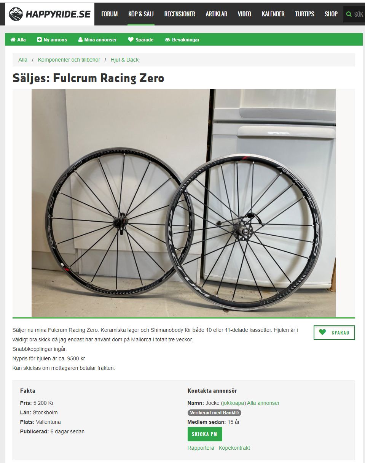Open Bevakningar using the eye icon
The image size is (365, 463).
coord(167,40)
